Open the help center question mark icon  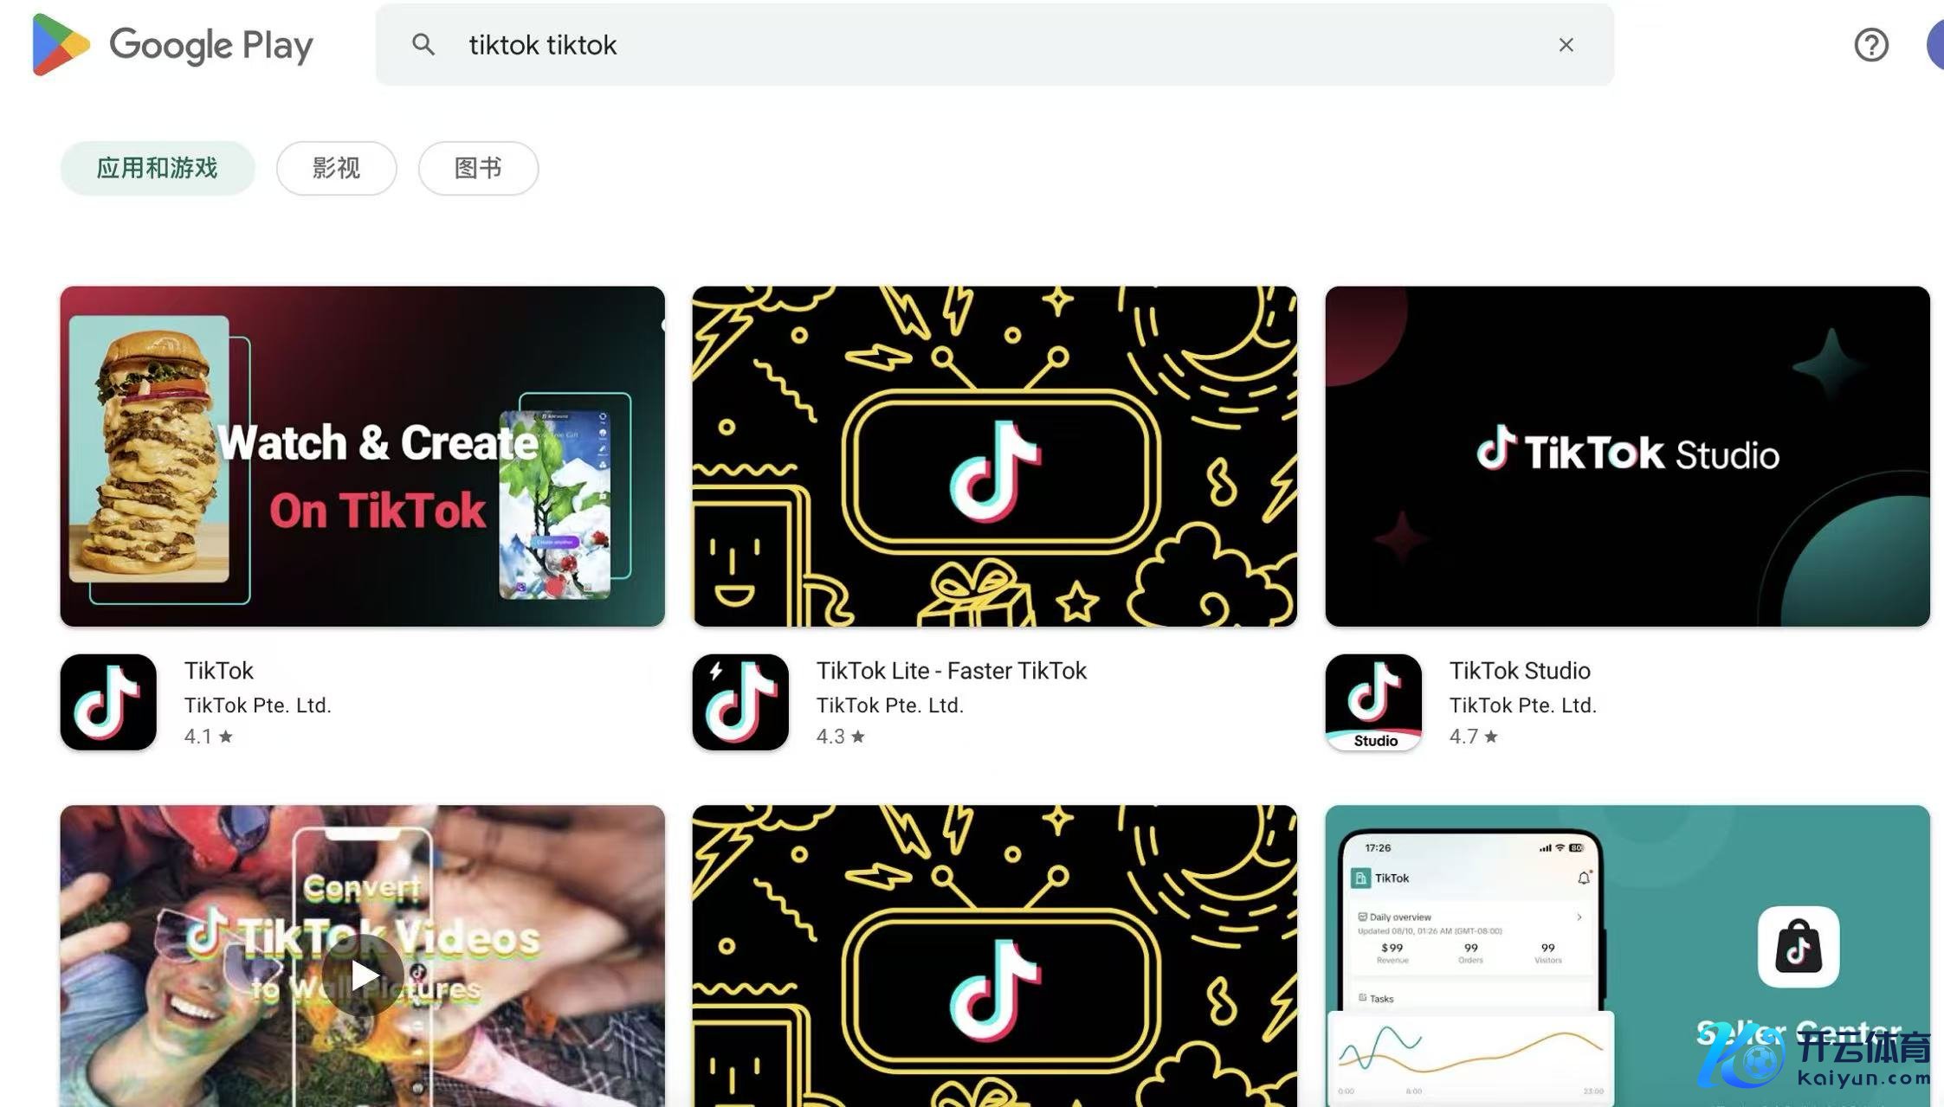tap(1871, 45)
